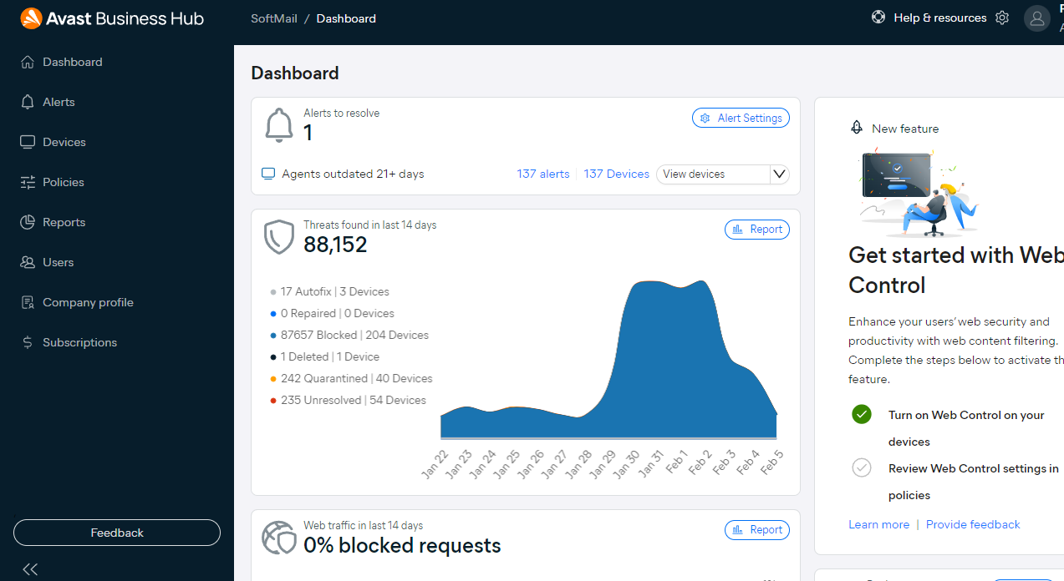1064x581 pixels.
Task: Click the Users people icon in sidebar
Action: pyautogui.click(x=28, y=262)
